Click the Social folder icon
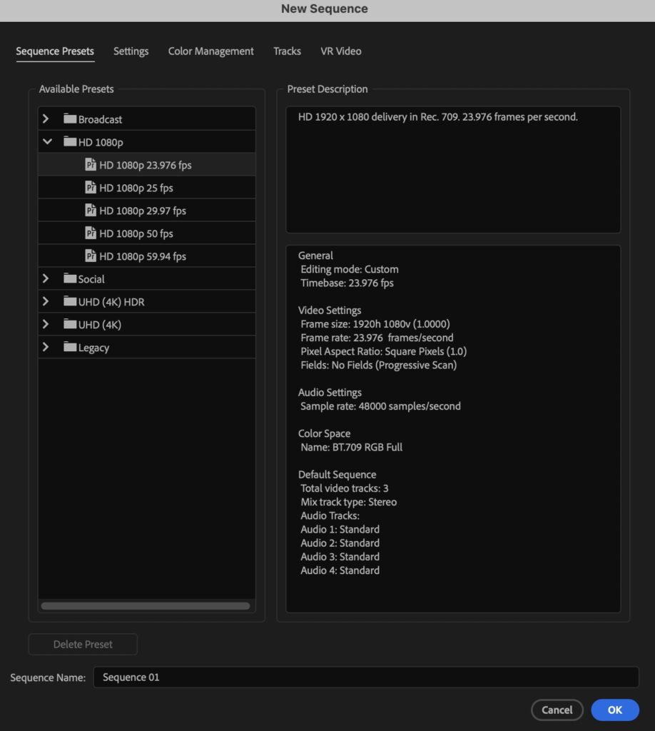 [70, 278]
